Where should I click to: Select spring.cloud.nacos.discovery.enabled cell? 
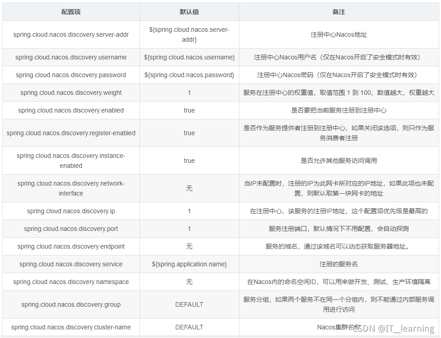(71, 110)
